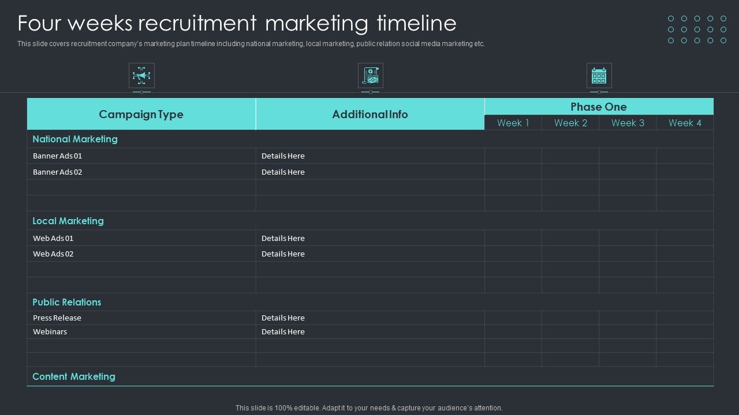Click the 'Banner Ads 01' cell
This screenshot has width=739, height=415.
point(141,156)
